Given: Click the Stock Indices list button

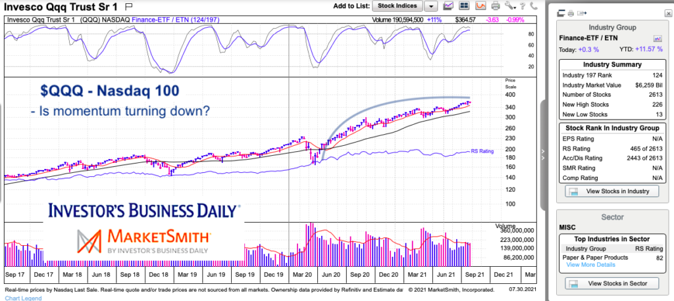Looking at the screenshot, I should point(397,6).
